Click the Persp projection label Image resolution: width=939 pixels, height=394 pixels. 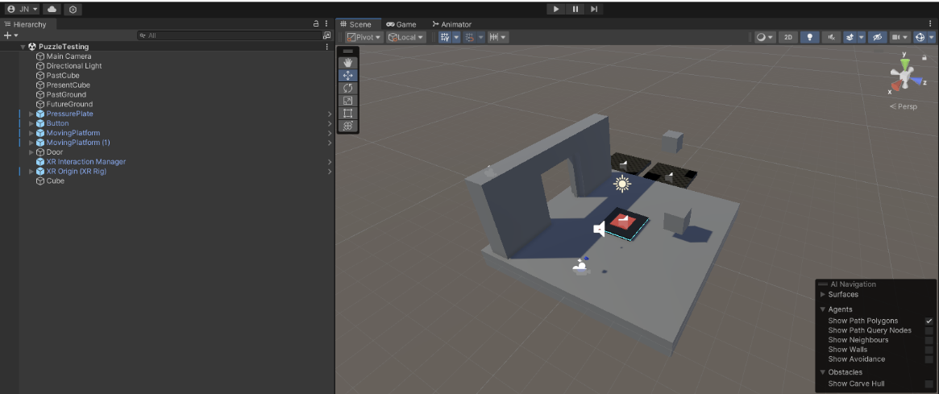904,106
